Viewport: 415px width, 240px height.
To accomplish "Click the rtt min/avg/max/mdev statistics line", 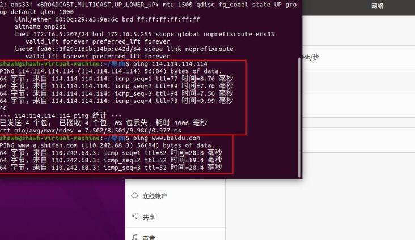I will coord(91,130).
